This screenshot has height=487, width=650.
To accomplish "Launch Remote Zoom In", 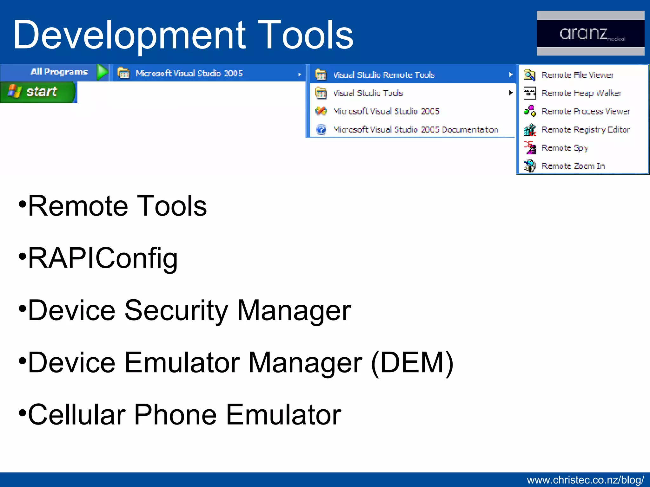I will 583,166.
